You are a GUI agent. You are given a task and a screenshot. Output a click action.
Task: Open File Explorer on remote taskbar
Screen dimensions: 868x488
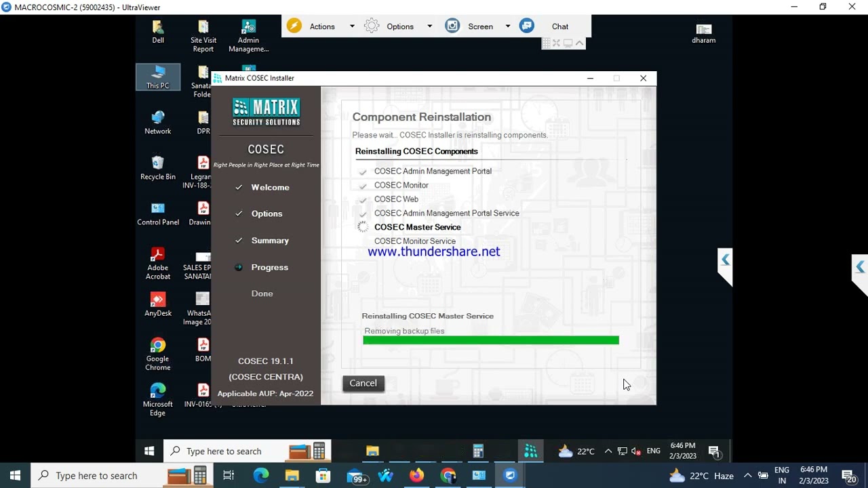tap(372, 451)
